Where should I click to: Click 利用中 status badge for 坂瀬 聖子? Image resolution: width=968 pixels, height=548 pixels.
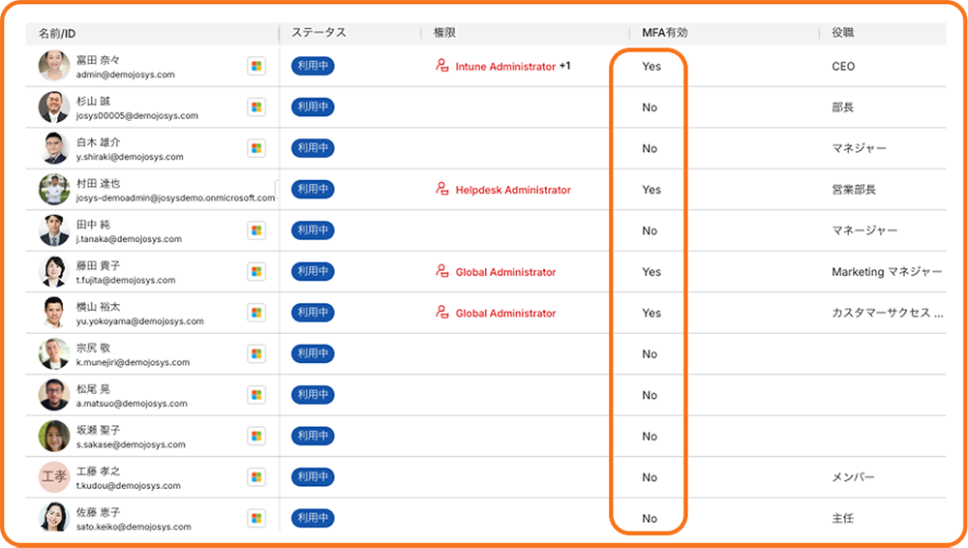click(313, 436)
